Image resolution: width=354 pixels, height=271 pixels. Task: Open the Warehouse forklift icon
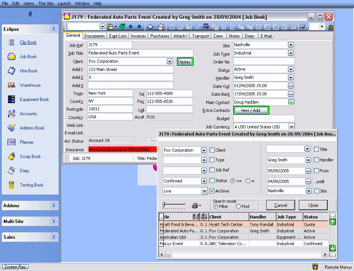pos(11,85)
